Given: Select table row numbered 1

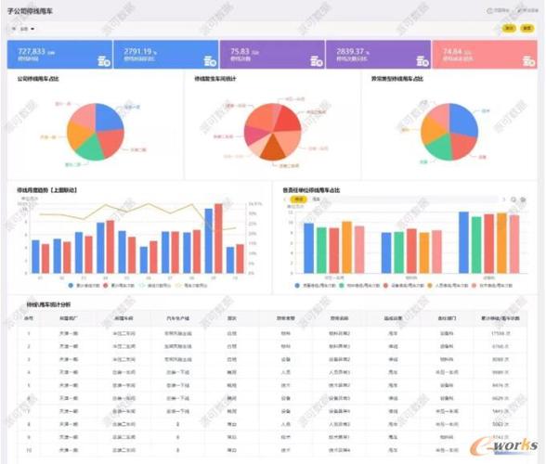Looking at the screenshot, I should tap(272, 333).
